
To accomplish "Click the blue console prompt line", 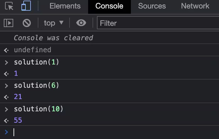I will [109, 132].
